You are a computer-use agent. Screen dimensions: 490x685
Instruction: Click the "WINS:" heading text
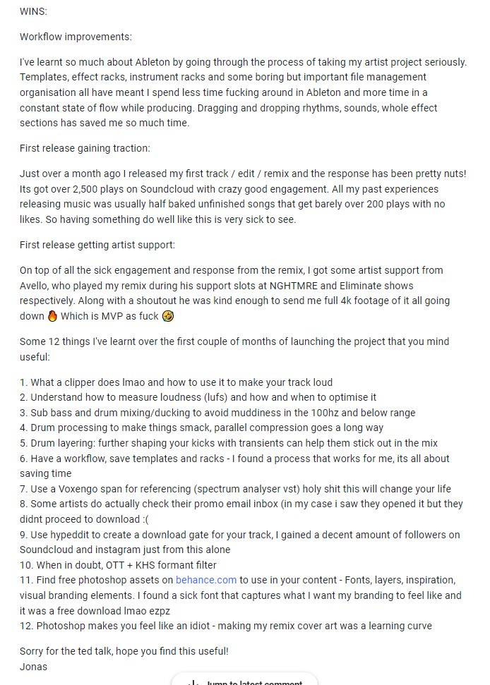click(x=34, y=12)
